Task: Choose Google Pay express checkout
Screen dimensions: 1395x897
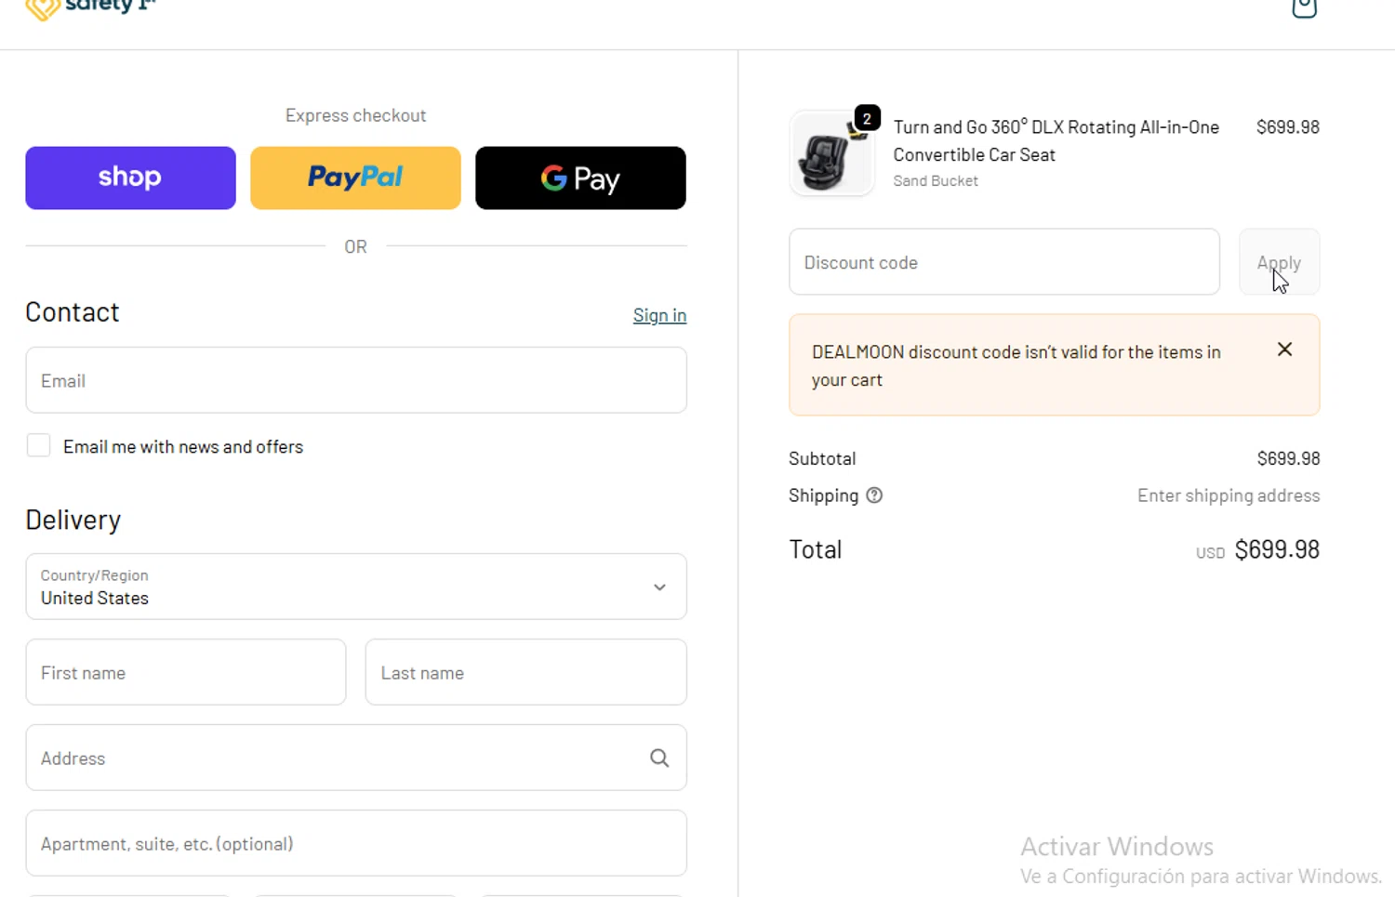Action: coord(580,178)
